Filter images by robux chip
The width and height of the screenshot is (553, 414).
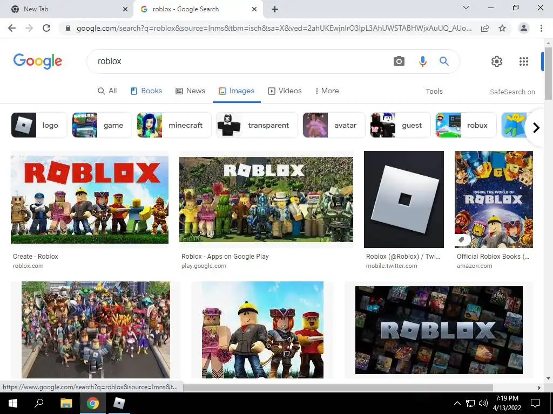click(466, 125)
